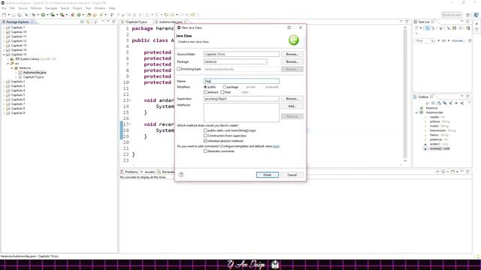Image resolution: width=481 pixels, height=270 pixels.
Task: Click the Debug bug icon in toolbar
Action: pos(34,15)
